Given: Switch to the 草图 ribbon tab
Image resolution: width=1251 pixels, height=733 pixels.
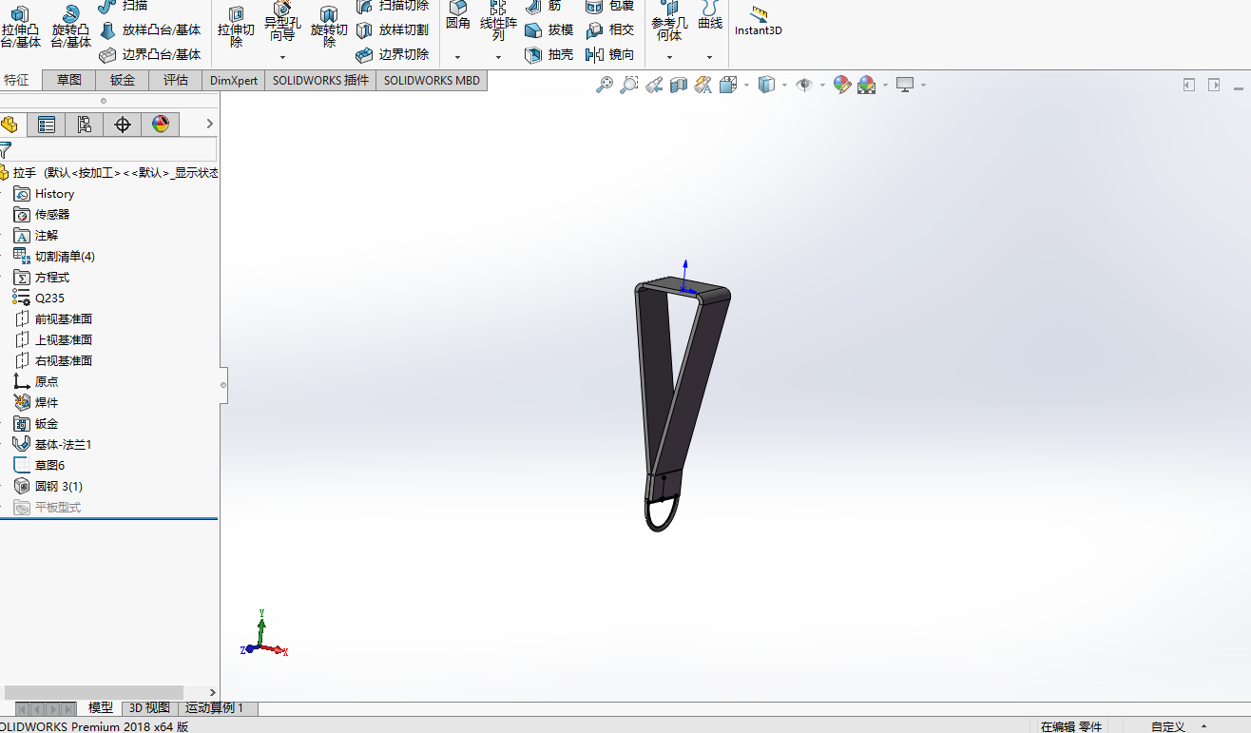Looking at the screenshot, I should pos(69,80).
